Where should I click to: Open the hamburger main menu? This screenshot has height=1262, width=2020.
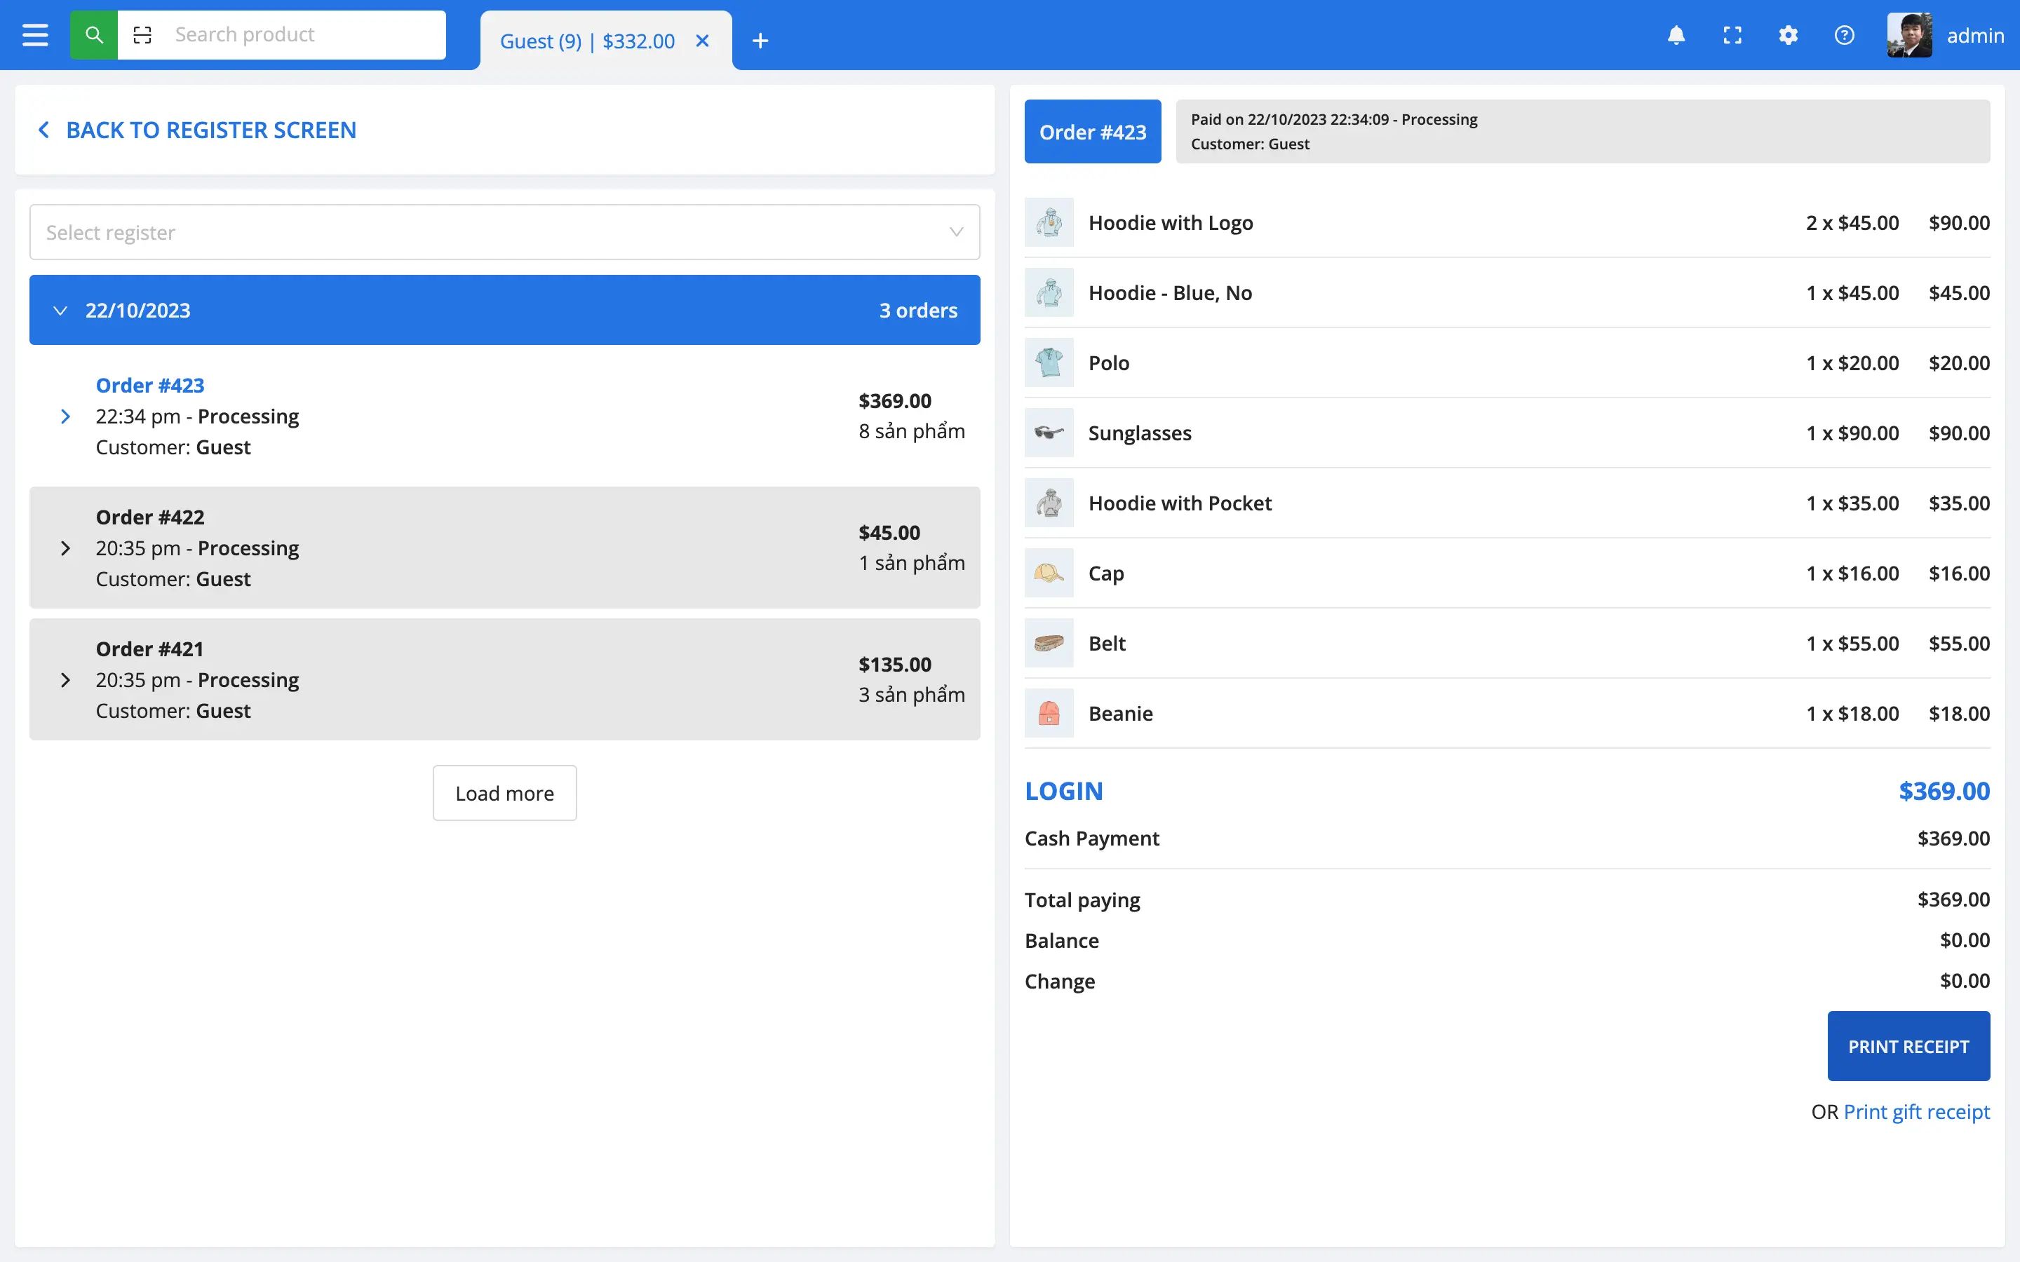click(x=35, y=35)
